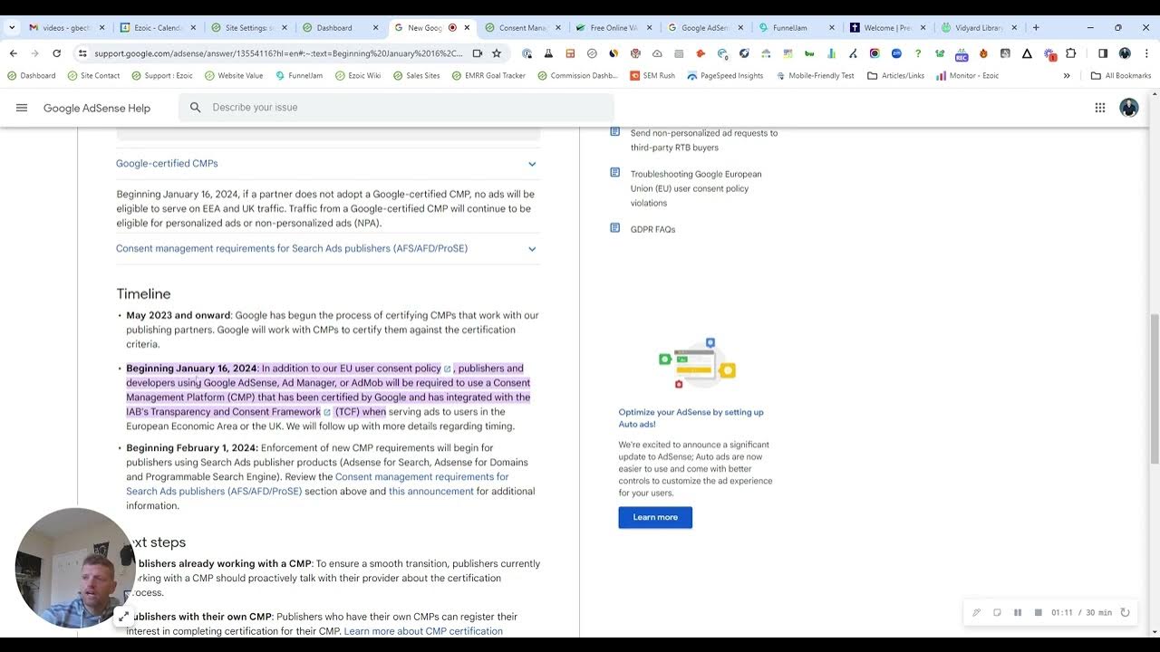Click the Learn more button

click(655, 517)
